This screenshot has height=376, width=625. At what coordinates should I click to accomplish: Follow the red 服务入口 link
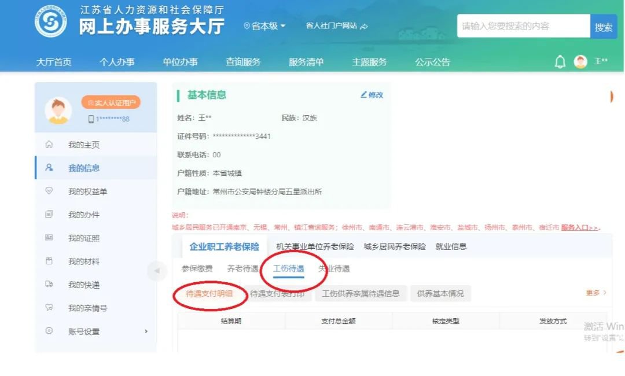(x=580, y=228)
